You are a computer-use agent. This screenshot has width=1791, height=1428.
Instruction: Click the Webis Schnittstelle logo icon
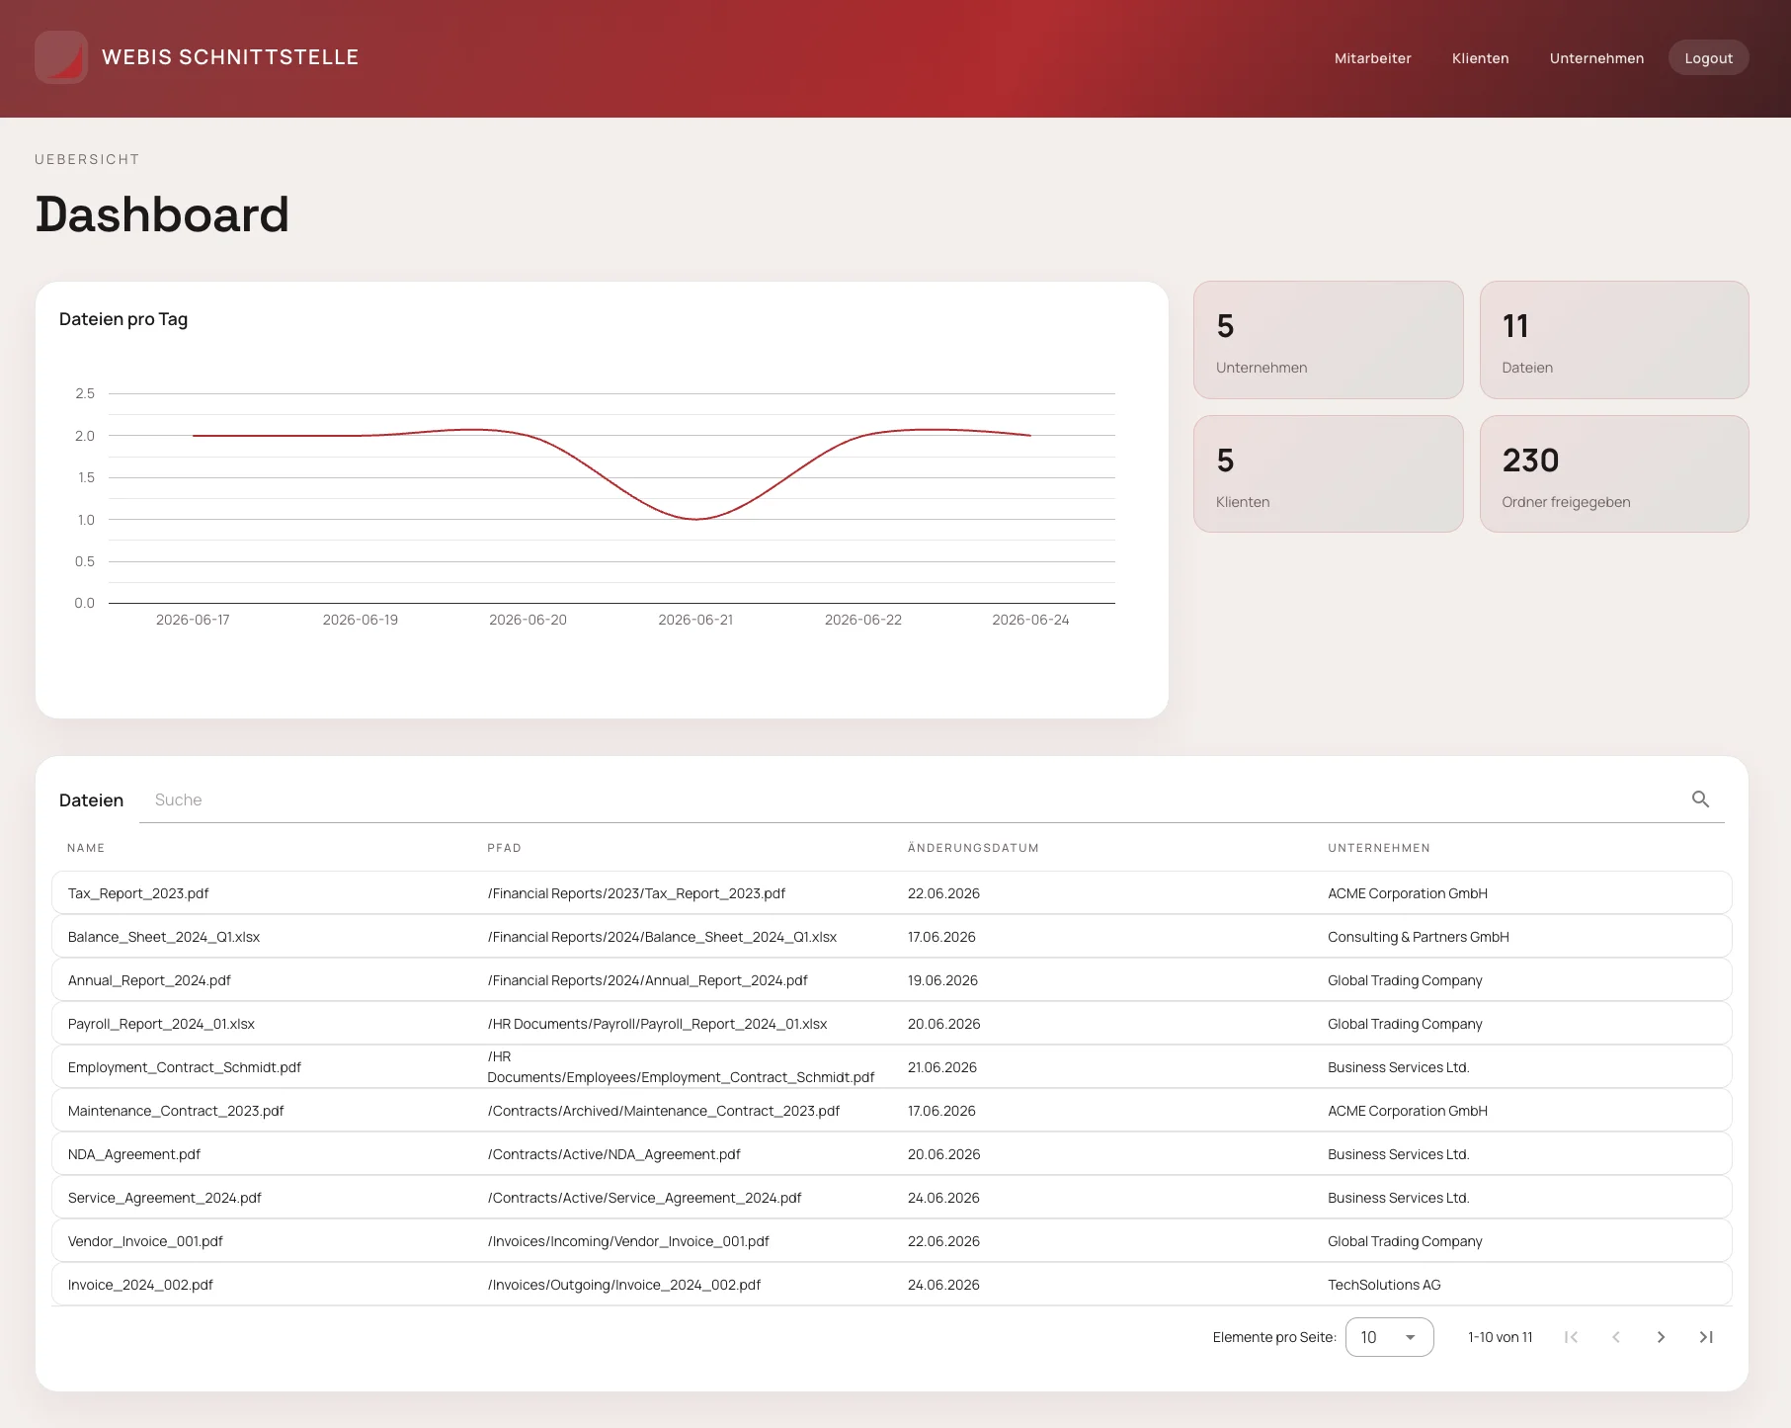61,57
